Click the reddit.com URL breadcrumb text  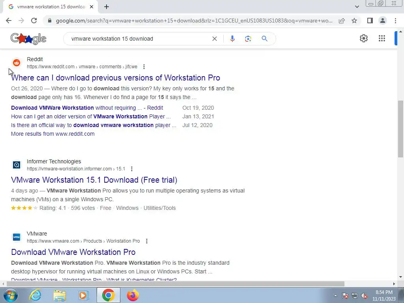[x=82, y=67]
